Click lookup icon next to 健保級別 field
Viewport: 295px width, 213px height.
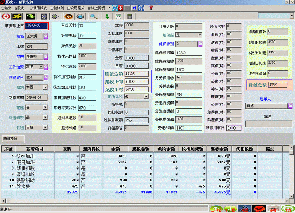(x=201, y=44)
